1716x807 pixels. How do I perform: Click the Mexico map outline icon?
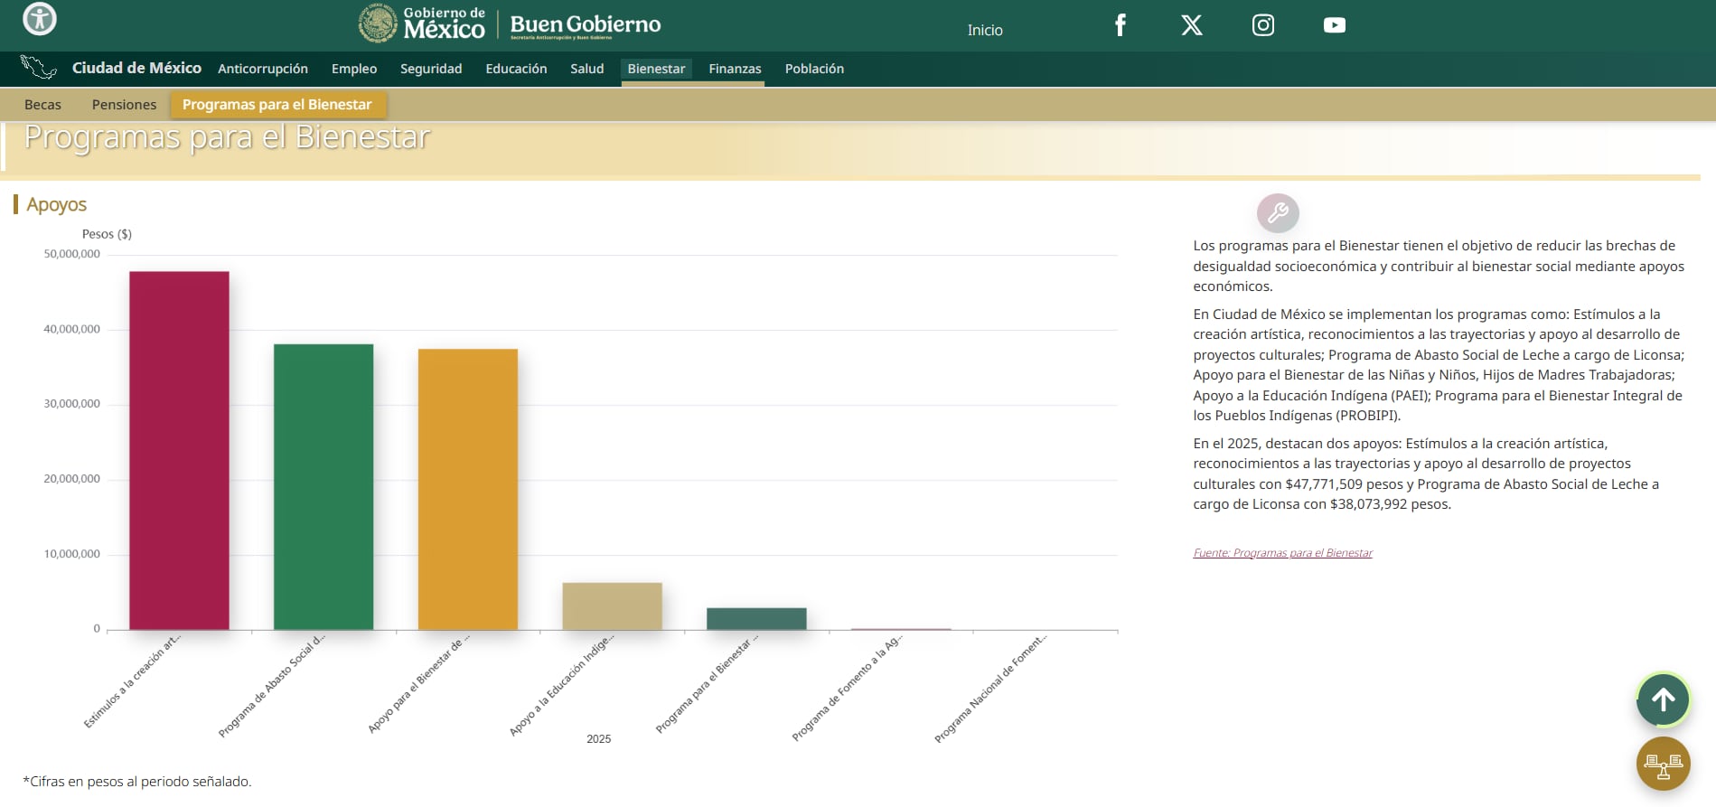tap(38, 68)
